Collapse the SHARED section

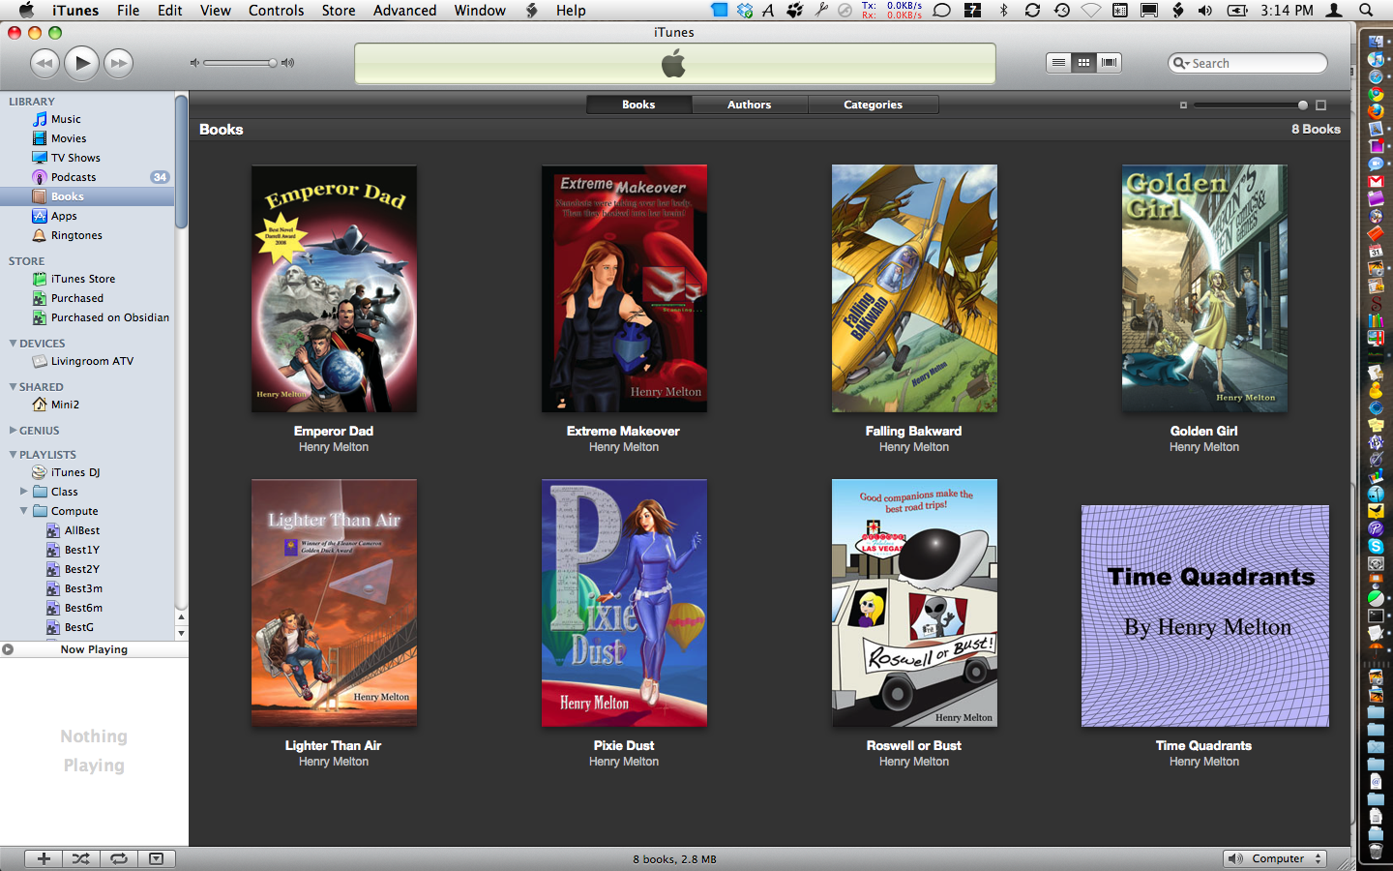(13, 386)
